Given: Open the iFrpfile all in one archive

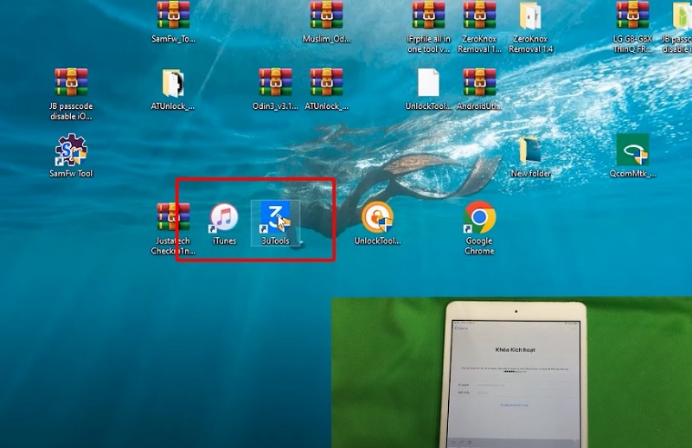Looking at the screenshot, I should (429, 16).
